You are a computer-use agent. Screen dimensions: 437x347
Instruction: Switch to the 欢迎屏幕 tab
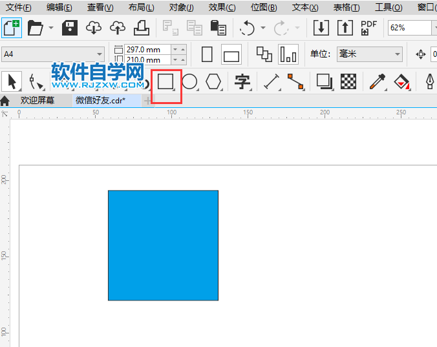(37, 100)
